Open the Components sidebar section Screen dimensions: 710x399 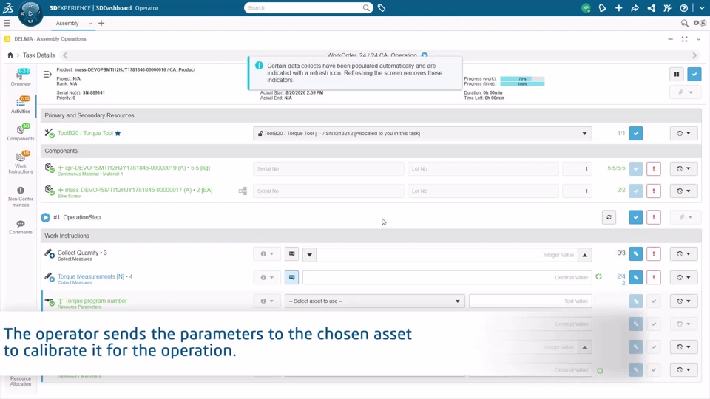pos(21,132)
